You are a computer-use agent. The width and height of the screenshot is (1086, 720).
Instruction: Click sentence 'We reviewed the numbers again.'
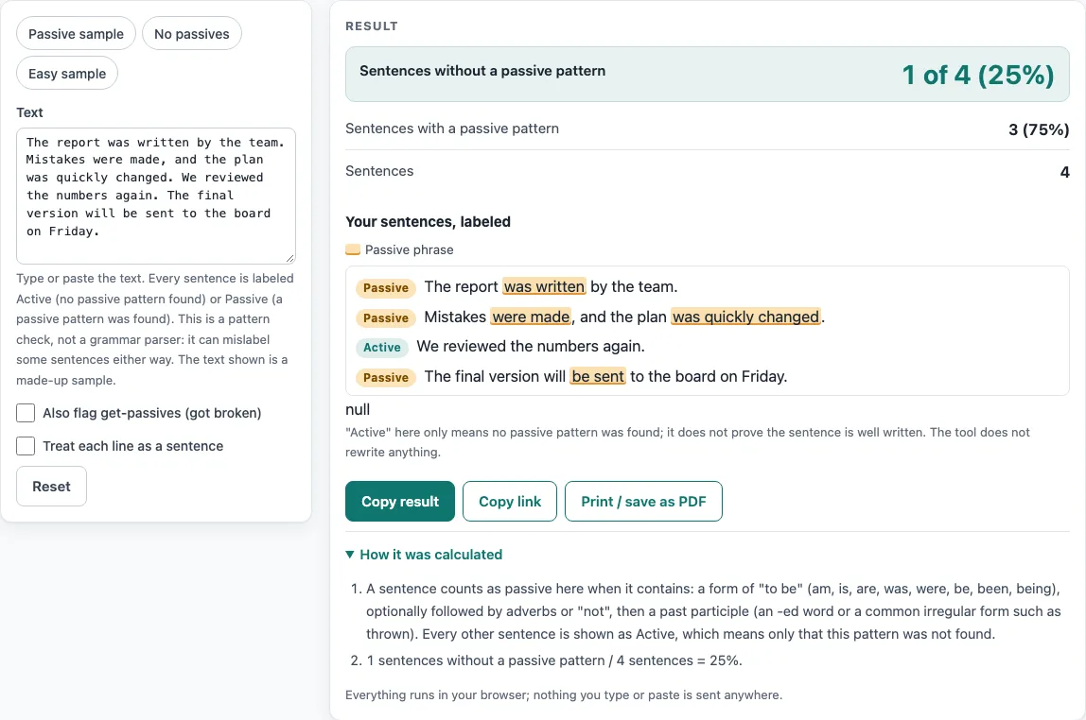coord(531,346)
